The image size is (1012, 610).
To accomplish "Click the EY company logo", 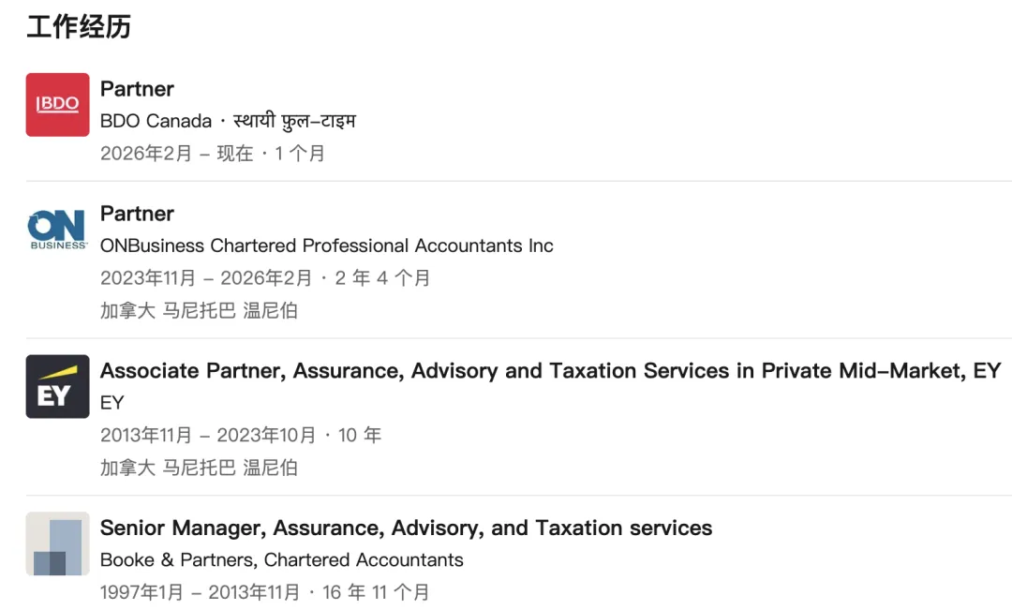I will point(57,386).
